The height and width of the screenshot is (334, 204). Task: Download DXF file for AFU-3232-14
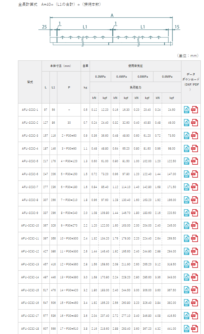click(x=186, y=277)
